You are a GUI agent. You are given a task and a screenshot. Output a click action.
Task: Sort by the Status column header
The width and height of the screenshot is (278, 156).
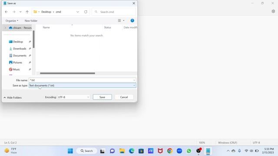click(107, 27)
